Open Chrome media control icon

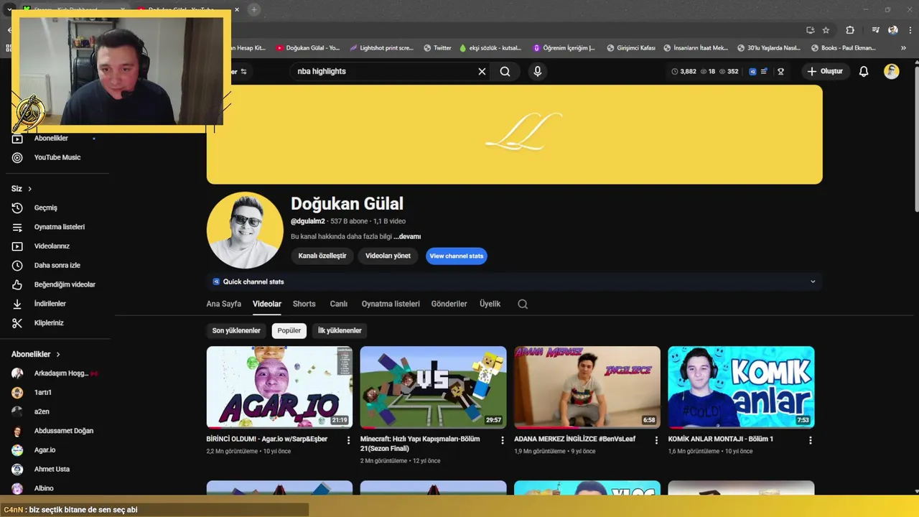875,30
